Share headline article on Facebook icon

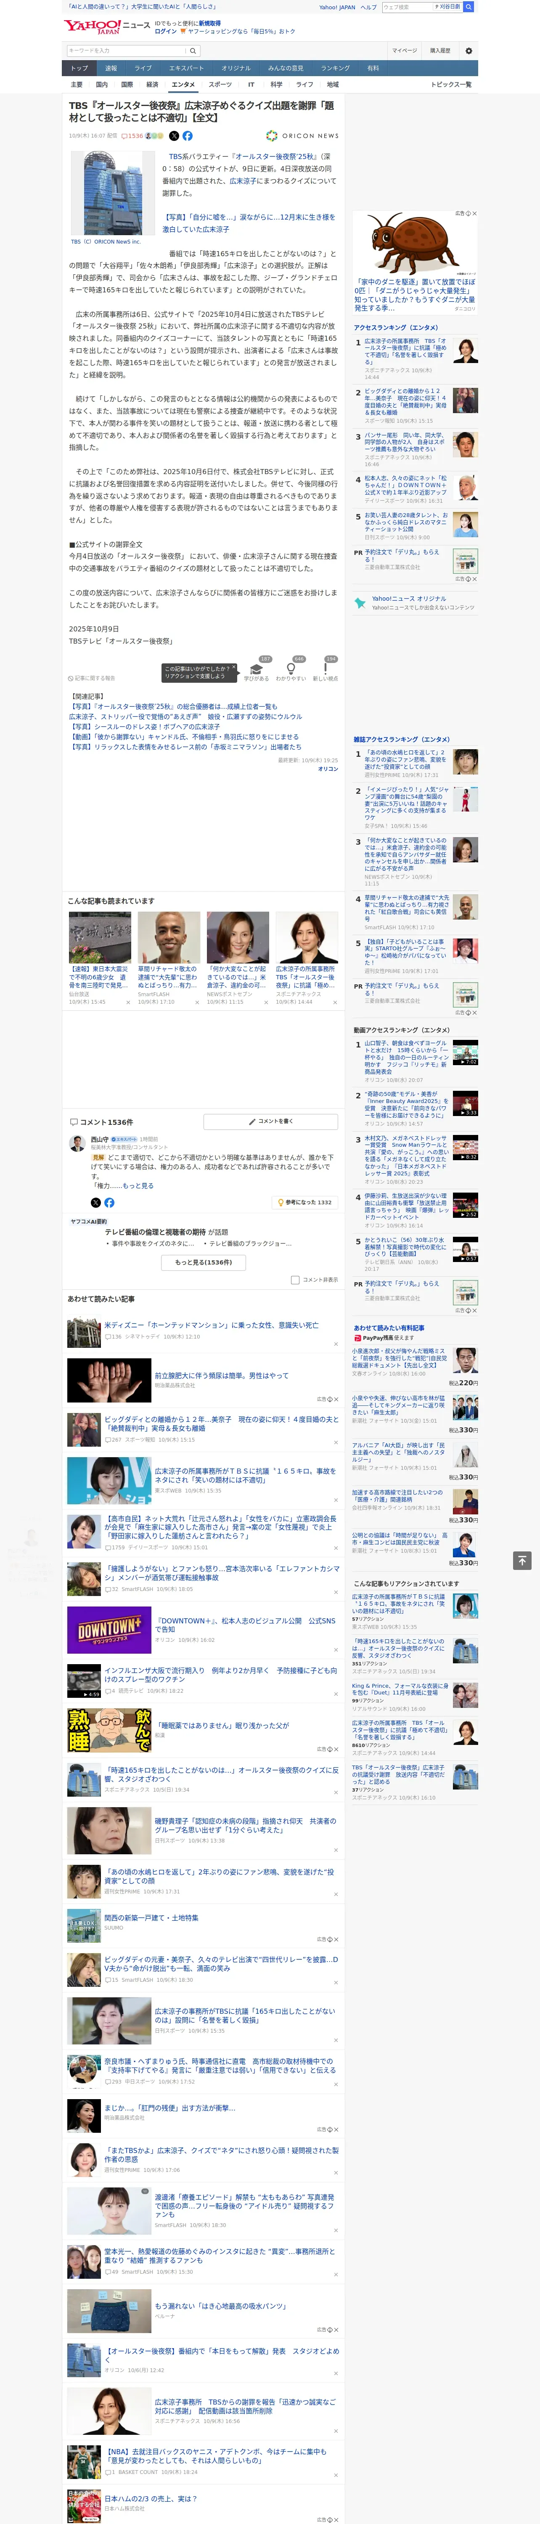click(x=187, y=136)
